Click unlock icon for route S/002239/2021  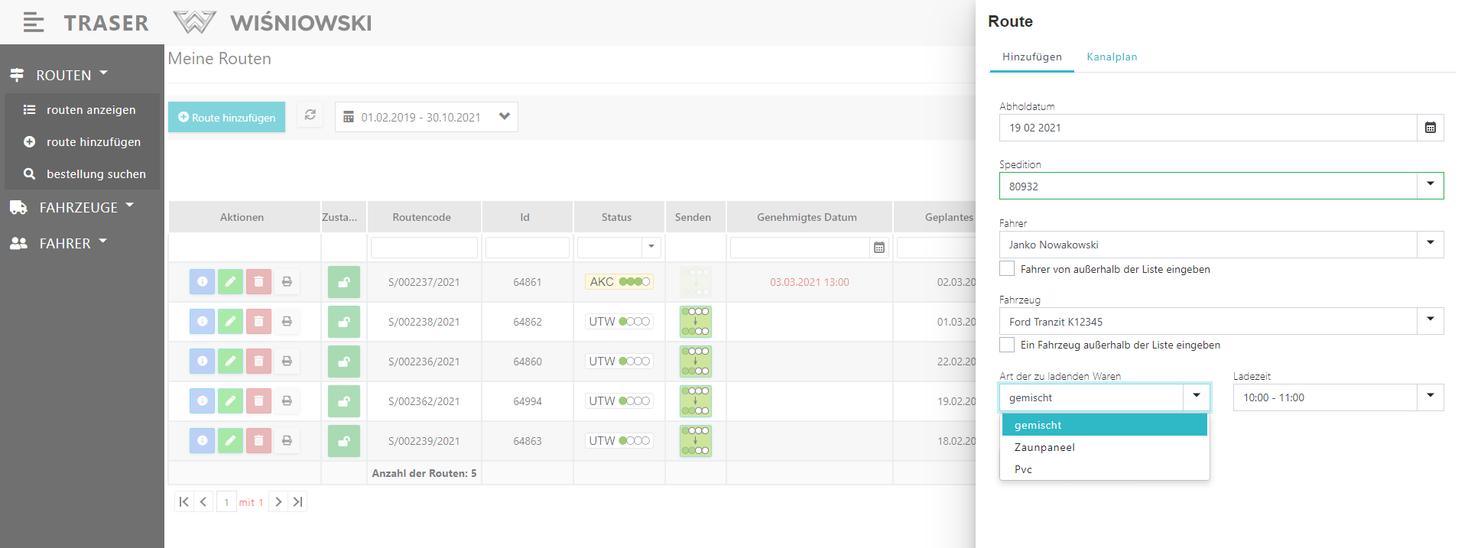343,441
